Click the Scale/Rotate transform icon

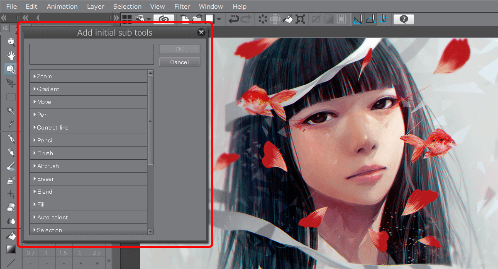pyautogui.click(x=300, y=19)
